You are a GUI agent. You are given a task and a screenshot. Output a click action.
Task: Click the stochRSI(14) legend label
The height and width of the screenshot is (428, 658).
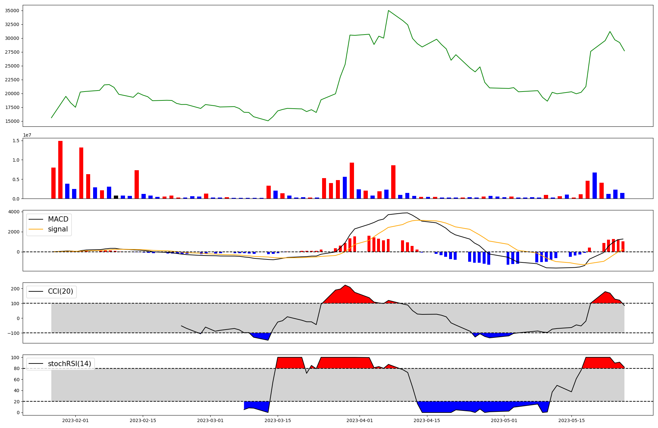click(x=69, y=364)
